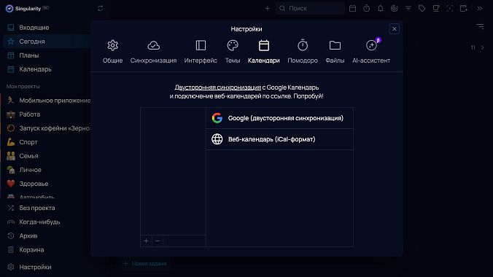The height and width of the screenshot is (277, 493).
Task: Open the notifications bell icon
Action: [x=381, y=9]
